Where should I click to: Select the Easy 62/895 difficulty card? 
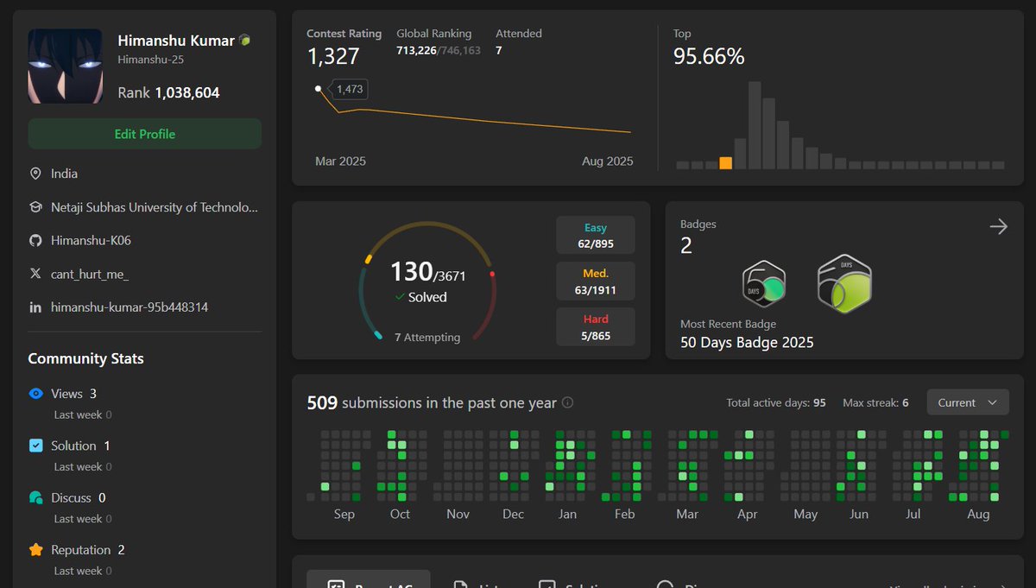596,235
